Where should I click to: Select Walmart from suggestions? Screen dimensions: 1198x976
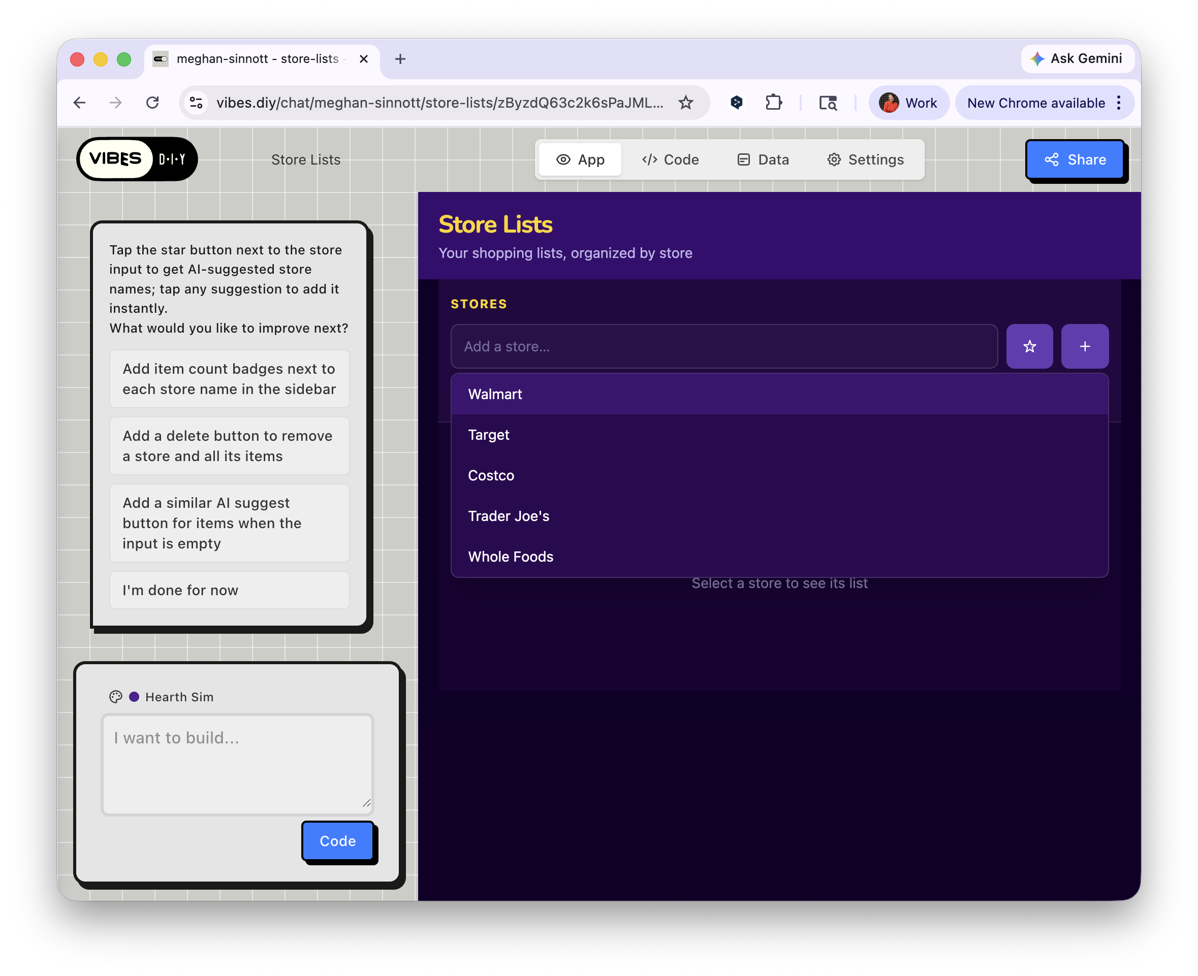click(779, 394)
